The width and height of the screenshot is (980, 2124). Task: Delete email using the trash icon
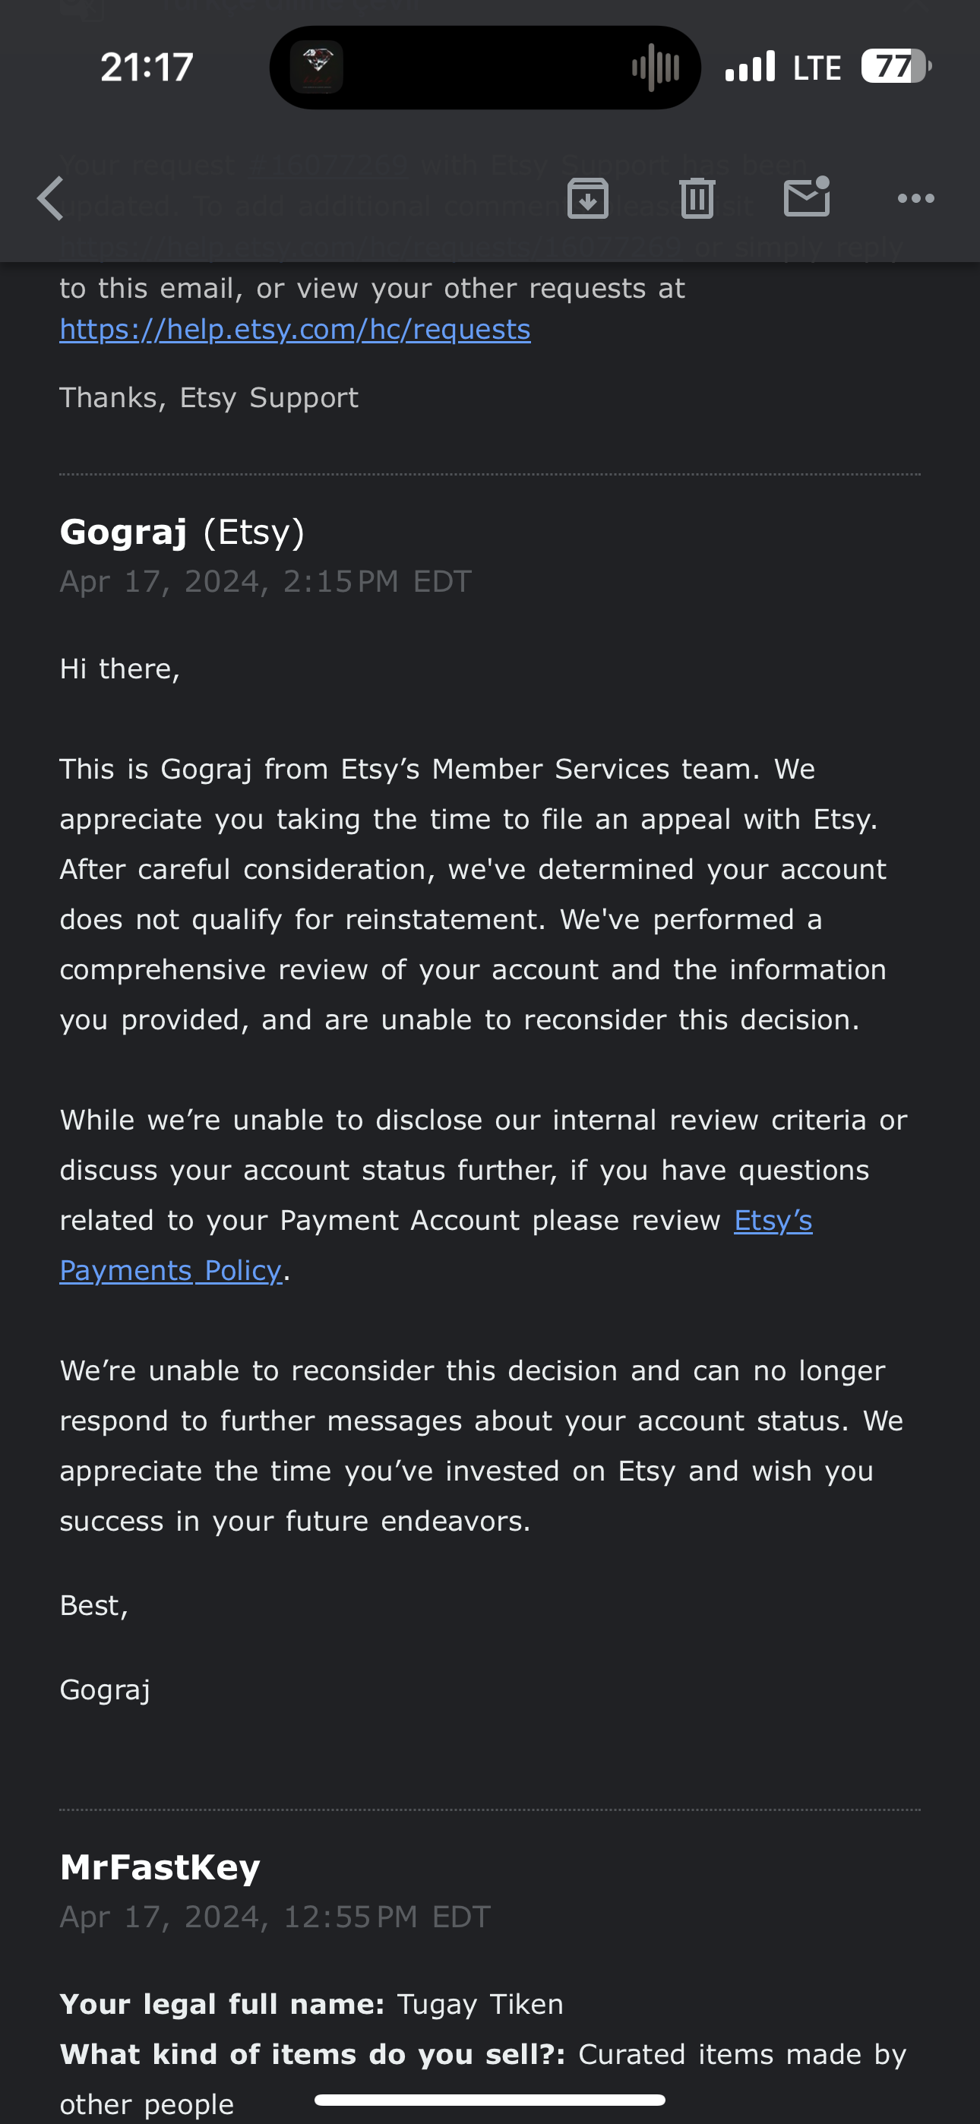(697, 199)
